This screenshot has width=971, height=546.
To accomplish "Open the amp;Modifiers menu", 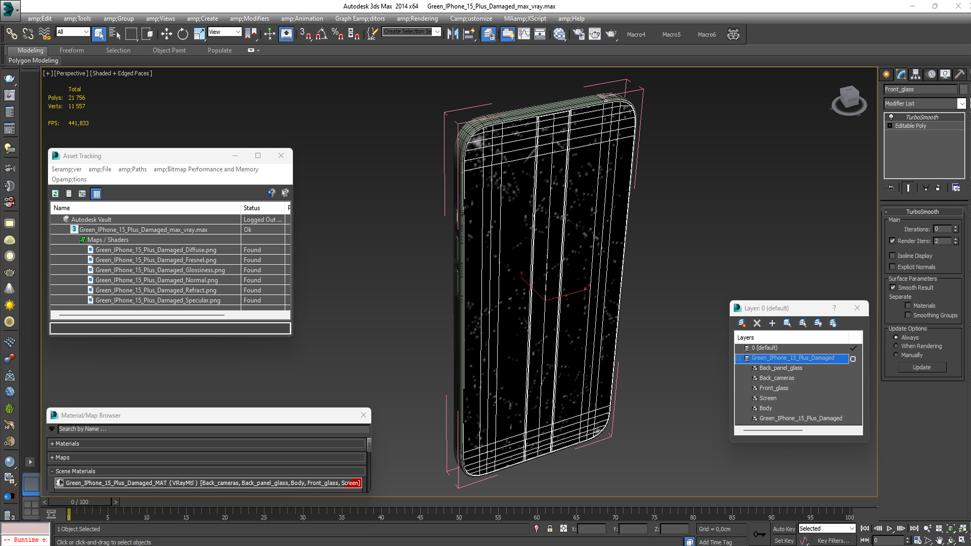I will [x=249, y=19].
